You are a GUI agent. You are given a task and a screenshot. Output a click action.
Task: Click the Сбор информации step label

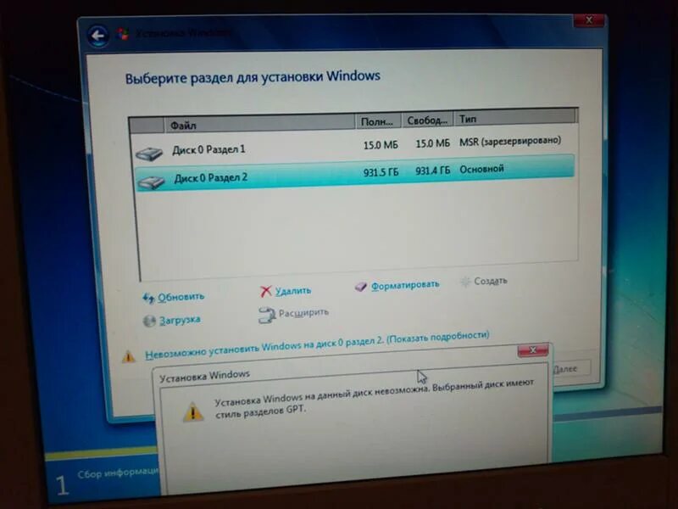click(118, 473)
